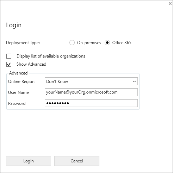Click the Deployment Type label
This screenshot has width=173, height=173.
click(x=23, y=43)
